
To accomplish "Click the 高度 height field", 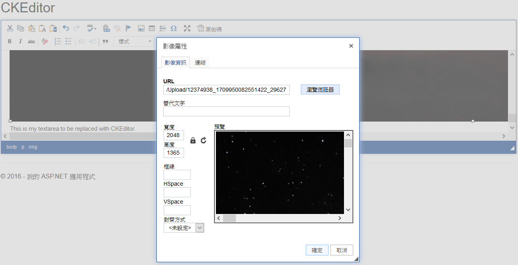I will [x=174, y=153].
